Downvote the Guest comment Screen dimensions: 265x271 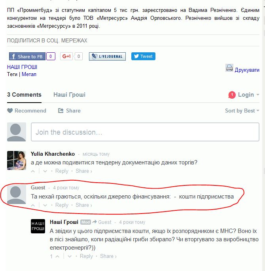click(x=45, y=205)
